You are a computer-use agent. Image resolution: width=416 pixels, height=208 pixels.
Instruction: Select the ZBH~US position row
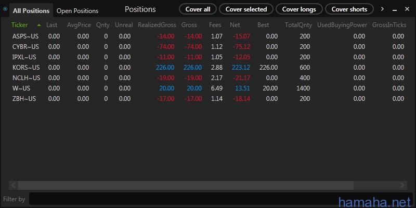[24, 98]
